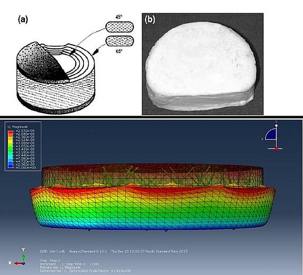This screenshot has height=275, width=303.
Task: Click the Deformation Scale Factor text line
Action: (85, 271)
